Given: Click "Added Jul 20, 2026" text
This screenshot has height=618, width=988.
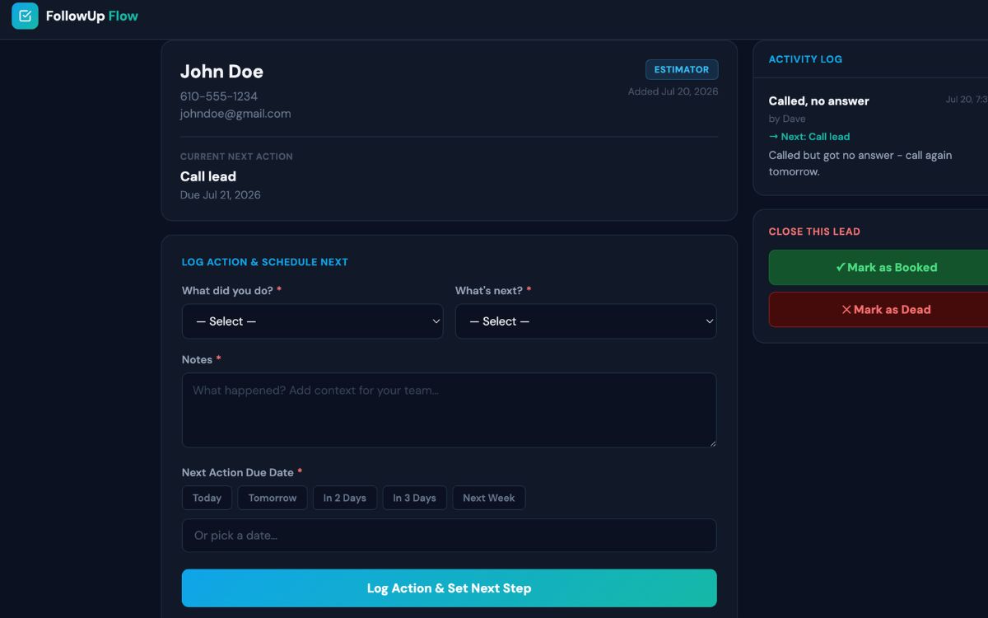Looking at the screenshot, I should click(673, 91).
